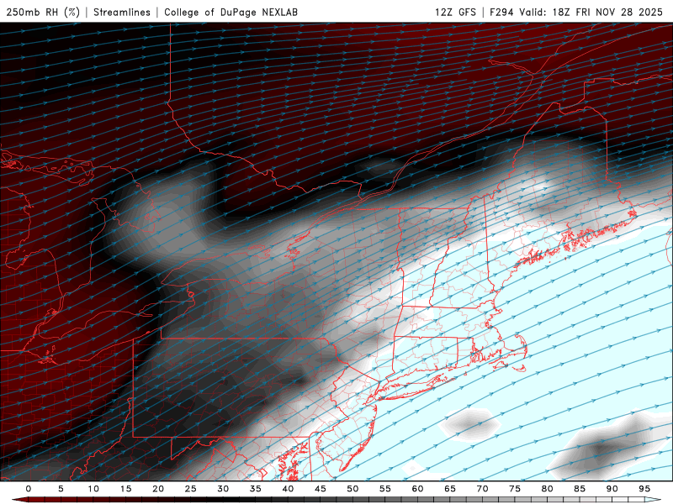Click the '85' value on the color scale
The image size is (673, 504).
pyautogui.click(x=579, y=489)
